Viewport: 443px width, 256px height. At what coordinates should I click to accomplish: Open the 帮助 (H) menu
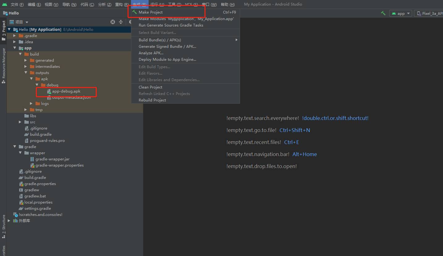coord(228,4)
